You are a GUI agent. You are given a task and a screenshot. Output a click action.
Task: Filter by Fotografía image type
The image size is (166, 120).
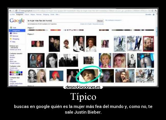coord(13,82)
